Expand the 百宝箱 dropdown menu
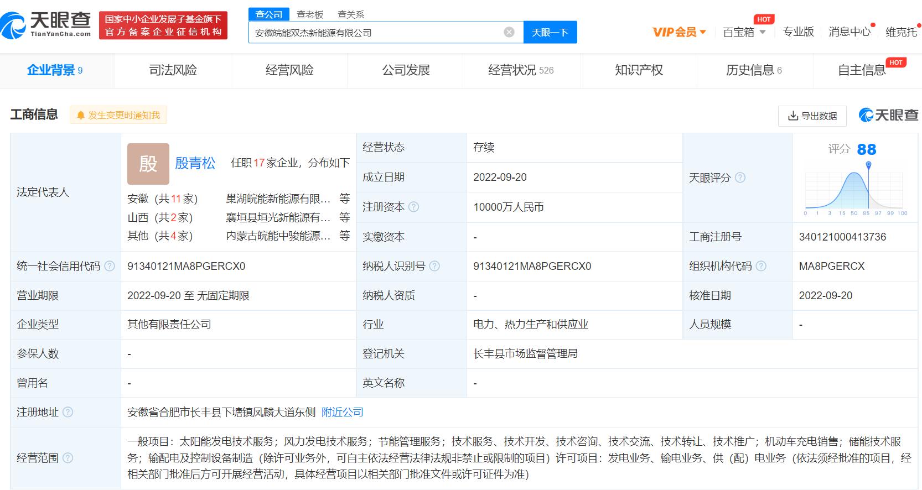Image resolution: width=922 pixels, height=490 pixels. pos(744,32)
